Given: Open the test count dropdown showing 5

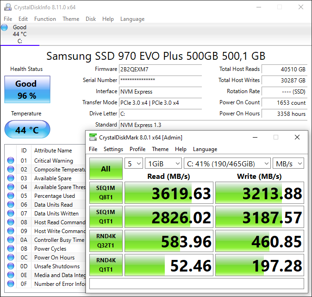Looking at the screenshot, I should click(x=134, y=164).
